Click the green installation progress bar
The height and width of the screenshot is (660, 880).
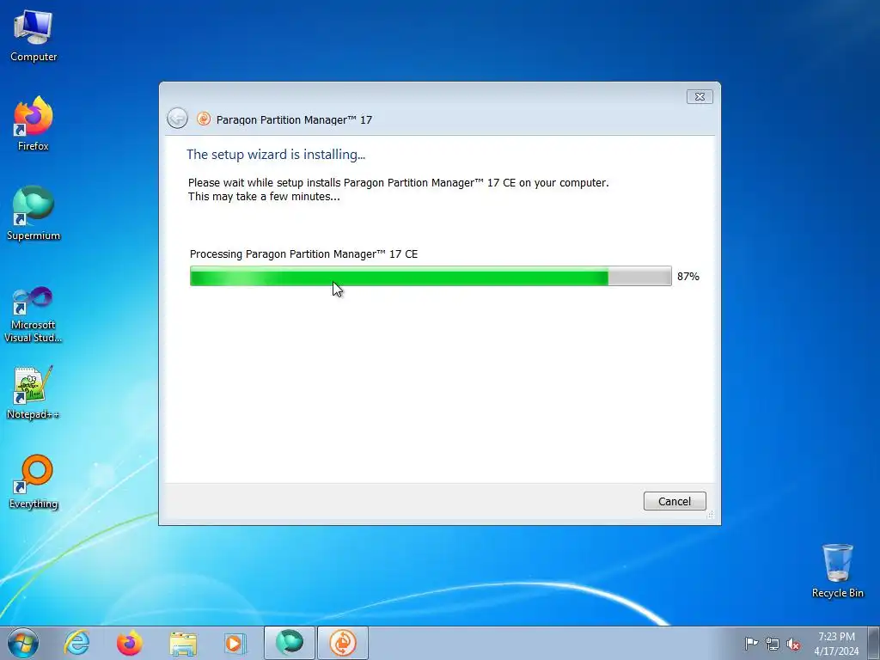[431, 276]
